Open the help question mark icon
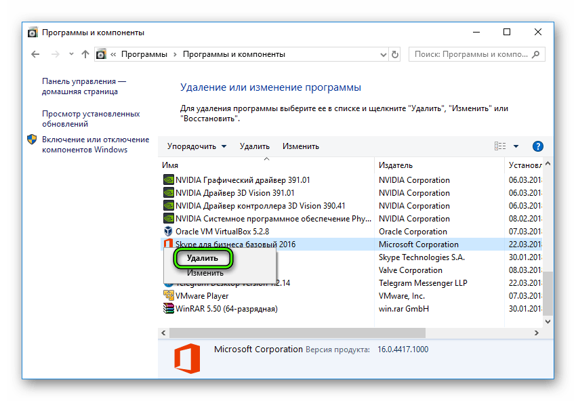 [538, 146]
